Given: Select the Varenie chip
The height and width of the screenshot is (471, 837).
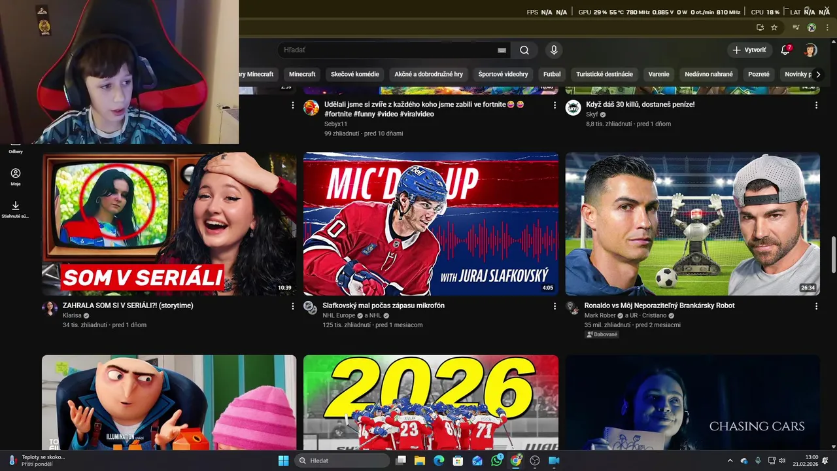Looking at the screenshot, I should 658,74.
